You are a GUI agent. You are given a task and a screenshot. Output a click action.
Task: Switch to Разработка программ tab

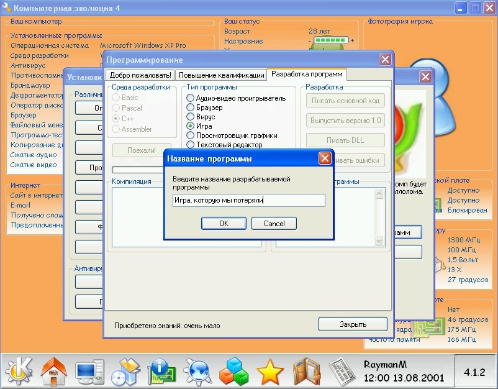(x=307, y=75)
